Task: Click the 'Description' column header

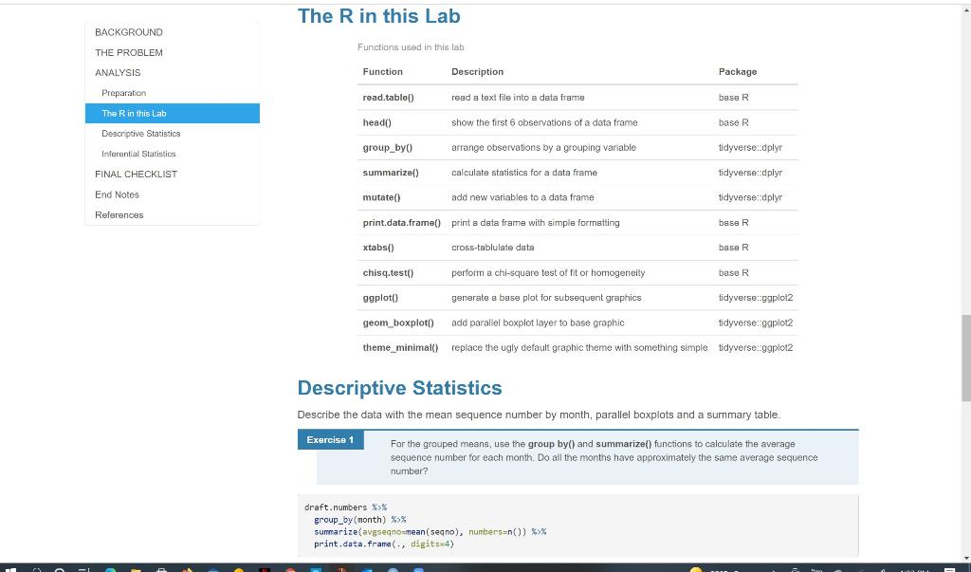Action: [x=478, y=72]
